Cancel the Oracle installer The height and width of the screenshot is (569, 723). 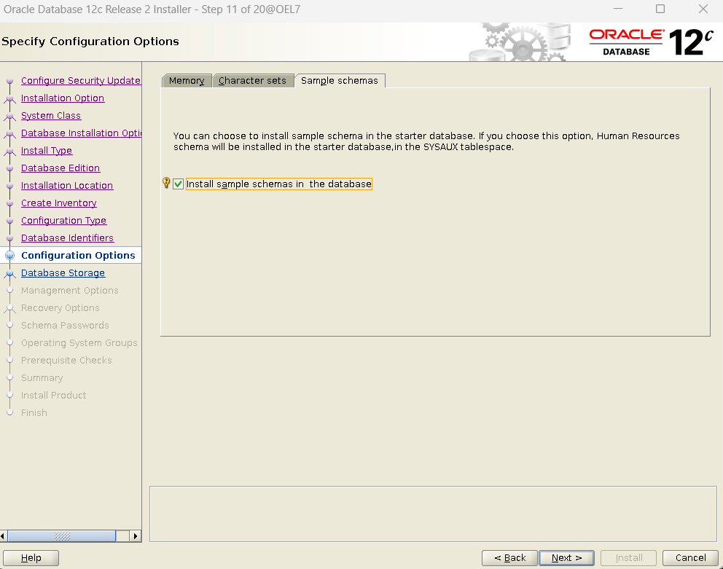(x=690, y=558)
